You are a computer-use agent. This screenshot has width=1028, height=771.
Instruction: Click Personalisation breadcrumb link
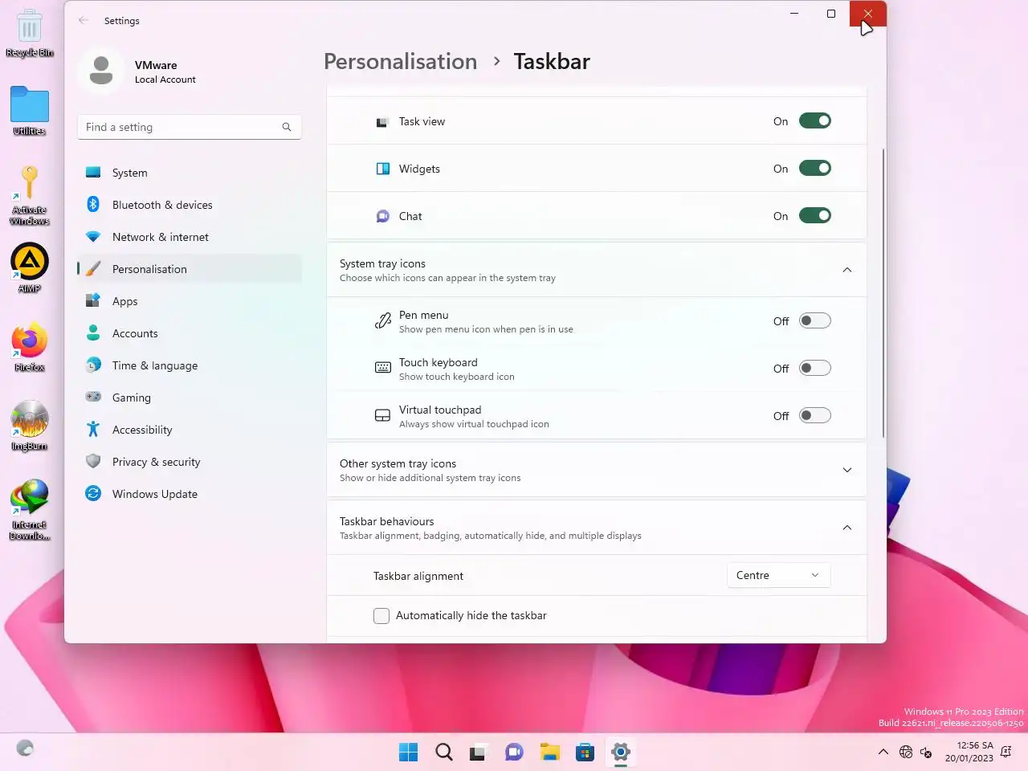[400, 62]
